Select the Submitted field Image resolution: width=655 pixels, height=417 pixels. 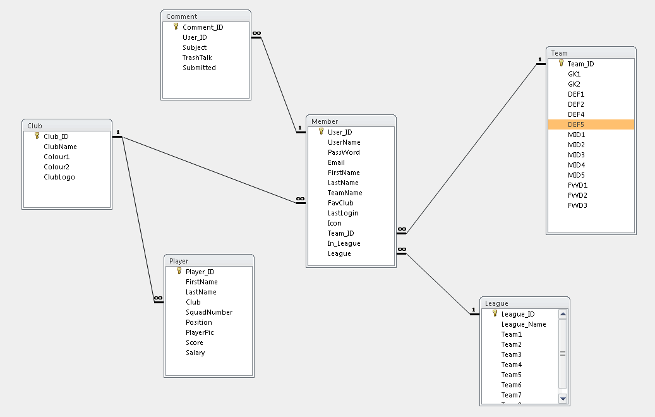199,68
